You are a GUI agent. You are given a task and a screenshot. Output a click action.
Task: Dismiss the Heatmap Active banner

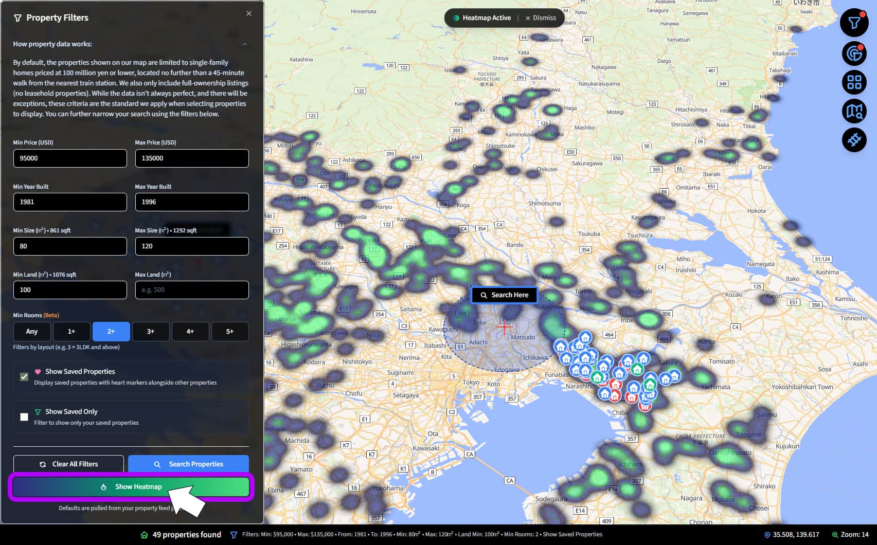(541, 17)
